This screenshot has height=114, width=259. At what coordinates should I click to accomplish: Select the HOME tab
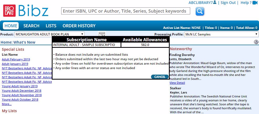11,26
